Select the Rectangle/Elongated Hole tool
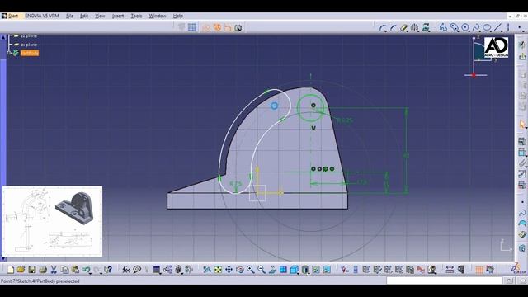Image resolution: width=528 pixels, height=297 pixels. (x=455, y=27)
